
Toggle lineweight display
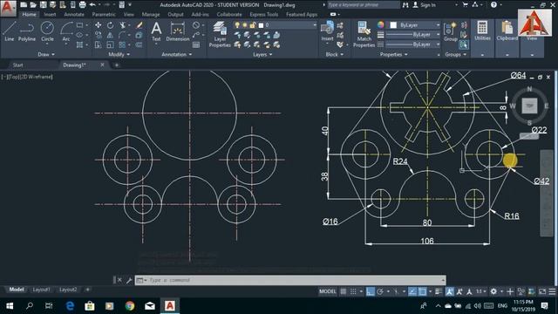(439, 291)
